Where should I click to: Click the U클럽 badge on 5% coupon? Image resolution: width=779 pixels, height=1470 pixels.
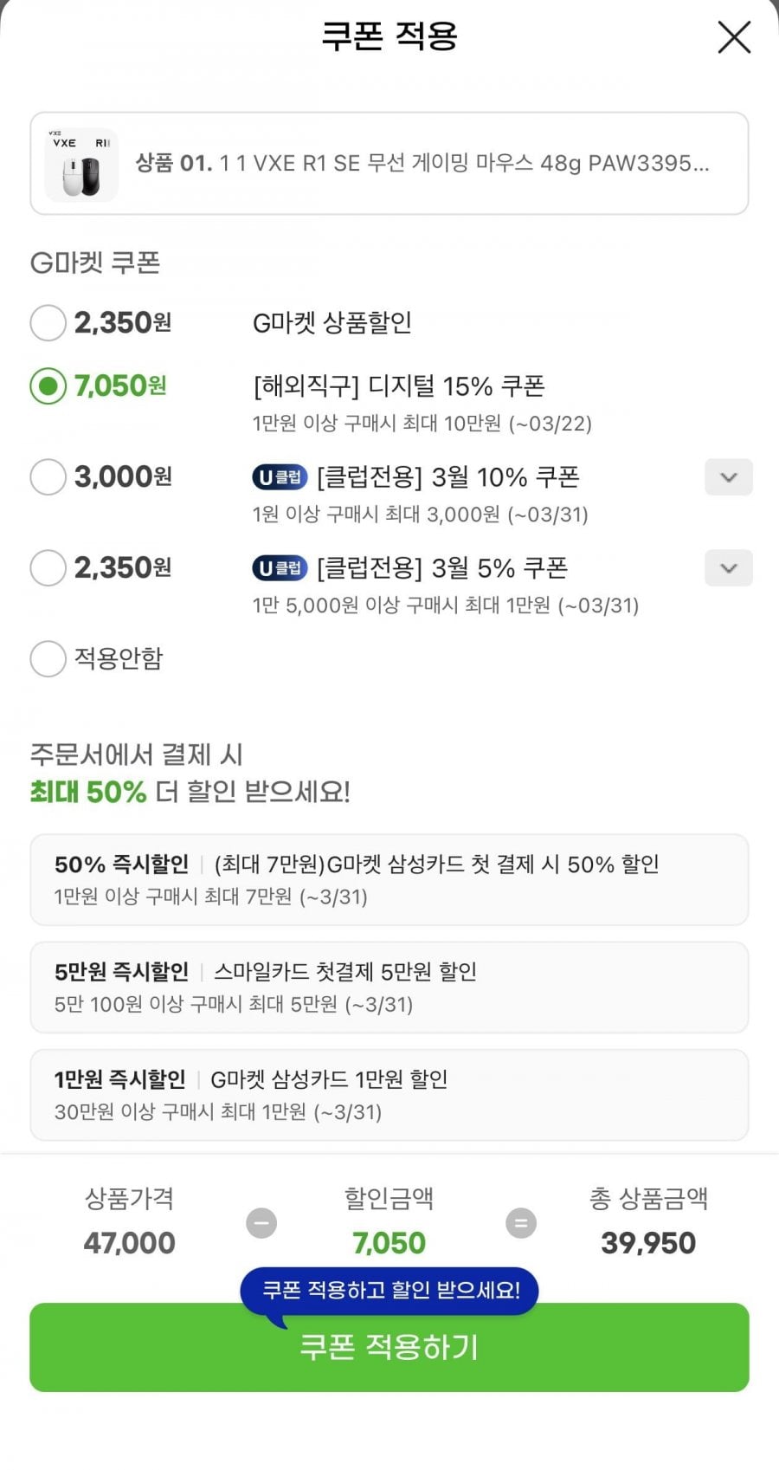point(280,568)
